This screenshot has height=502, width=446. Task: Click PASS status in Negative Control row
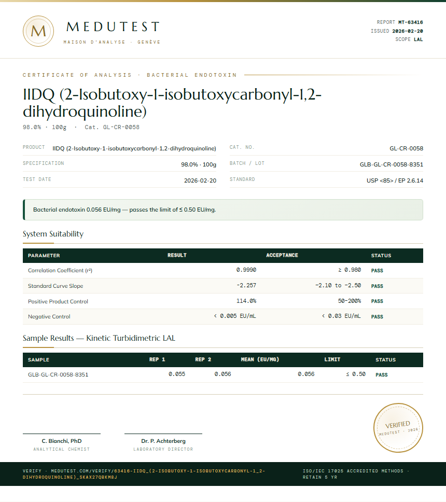[x=377, y=317]
